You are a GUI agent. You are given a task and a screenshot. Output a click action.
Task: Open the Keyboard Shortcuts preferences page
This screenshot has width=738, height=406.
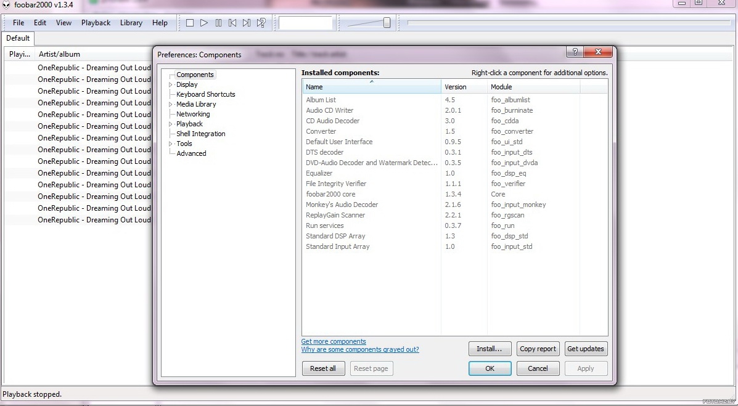click(206, 94)
